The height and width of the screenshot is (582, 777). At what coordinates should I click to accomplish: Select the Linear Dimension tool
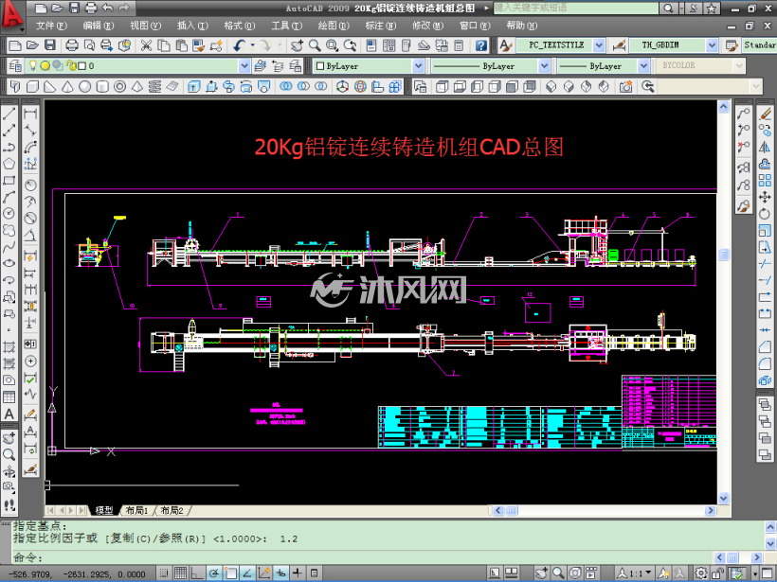click(x=30, y=114)
